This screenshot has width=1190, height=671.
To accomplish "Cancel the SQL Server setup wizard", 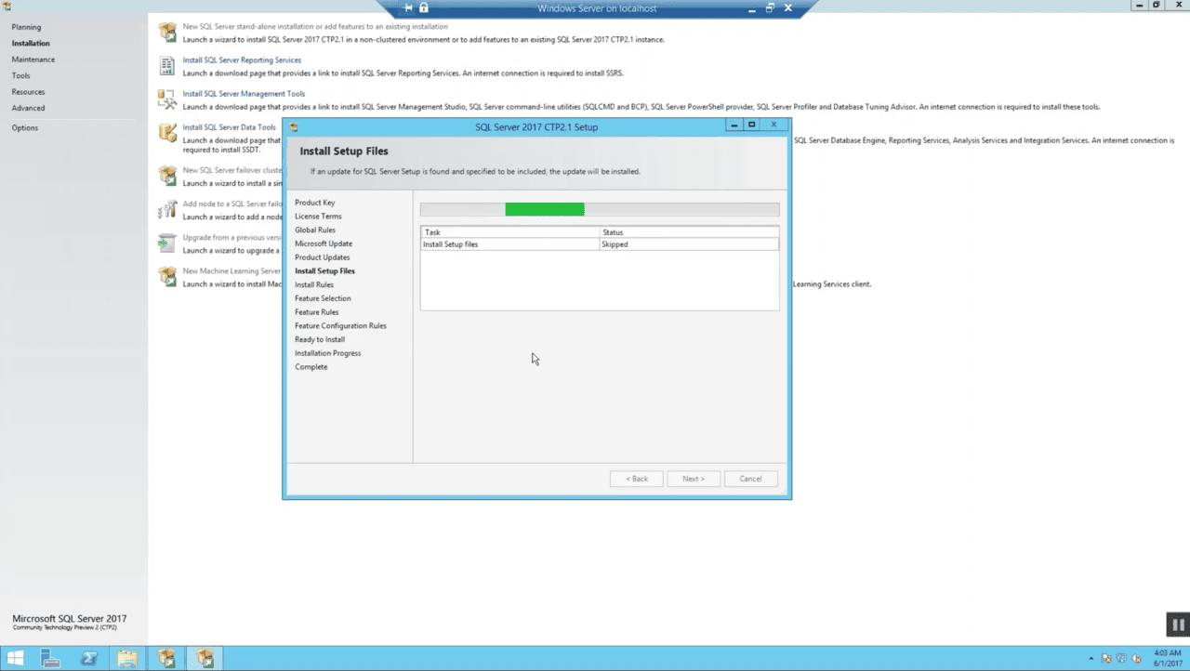I will [751, 479].
